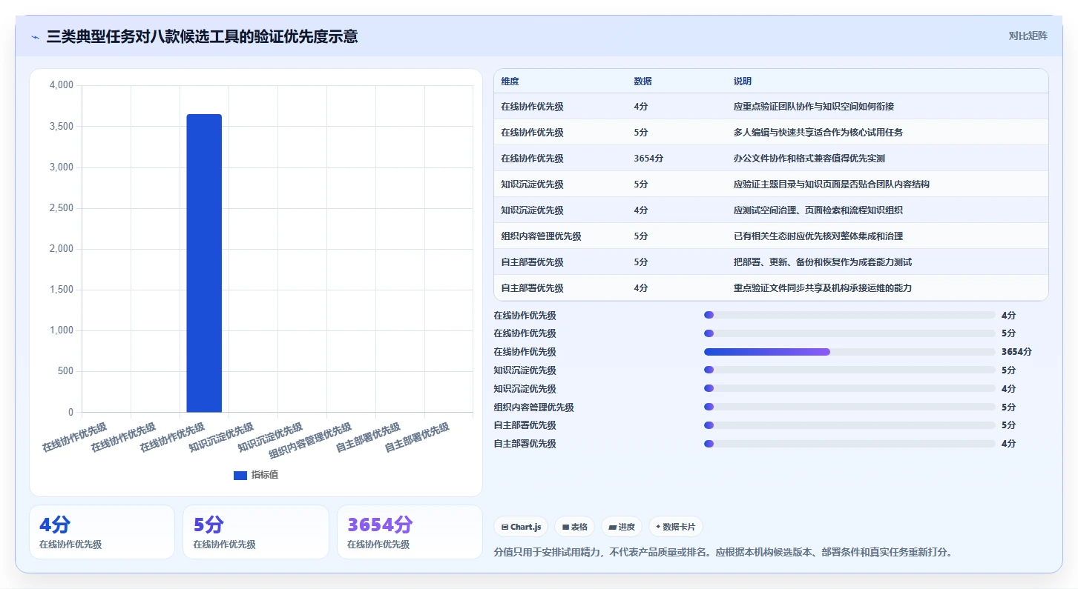The width and height of the screenshot is (1078, 589).
Task: Click the 3654分 cell in the table
Action: coord(648,159)
